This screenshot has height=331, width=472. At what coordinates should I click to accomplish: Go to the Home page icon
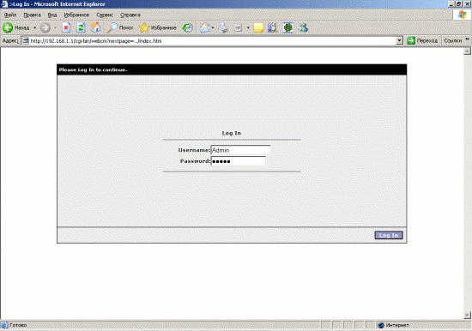coord(96,27)
